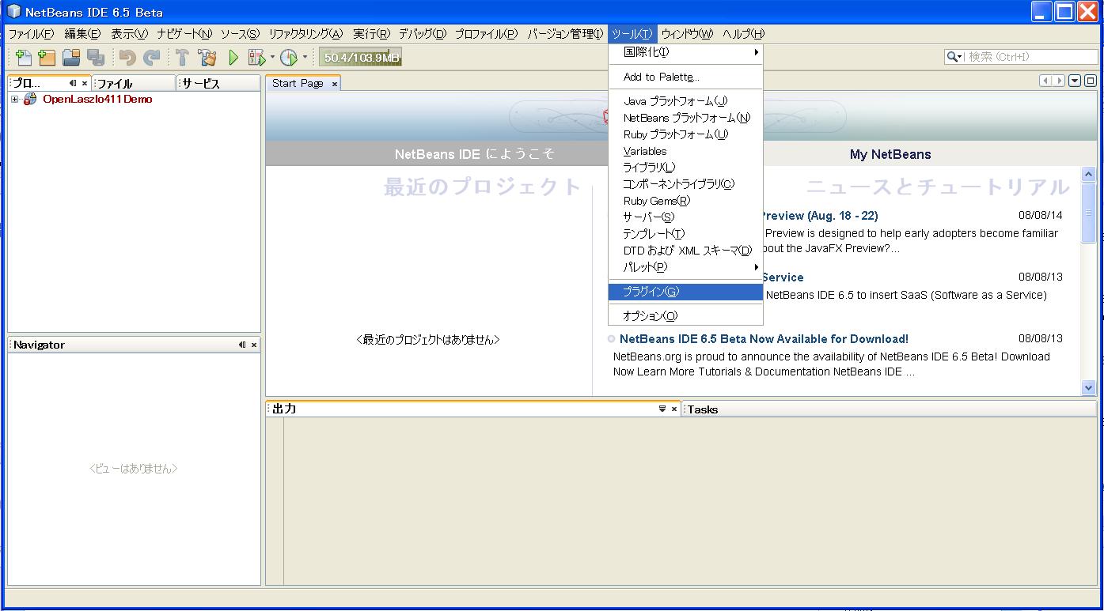Click the news pane scrollbar down arrow
1104x611 pixels.
click(1088, 387)
